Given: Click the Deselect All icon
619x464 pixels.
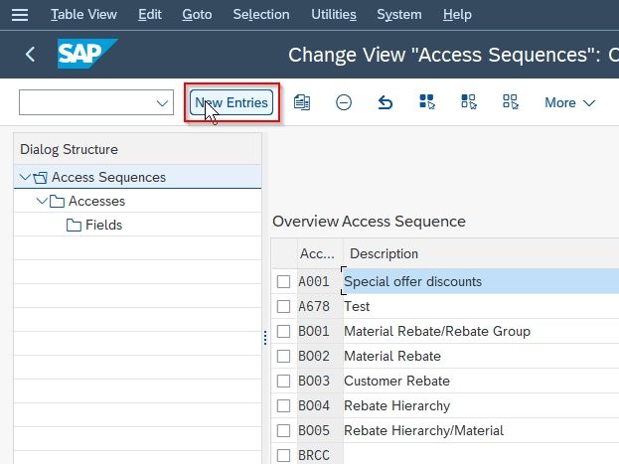Looking at the screenshot, I should (x=511, y=102).
